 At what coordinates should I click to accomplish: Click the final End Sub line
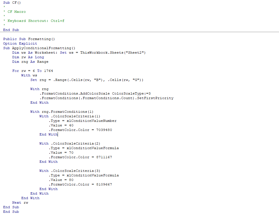click(x=11, y=212)
